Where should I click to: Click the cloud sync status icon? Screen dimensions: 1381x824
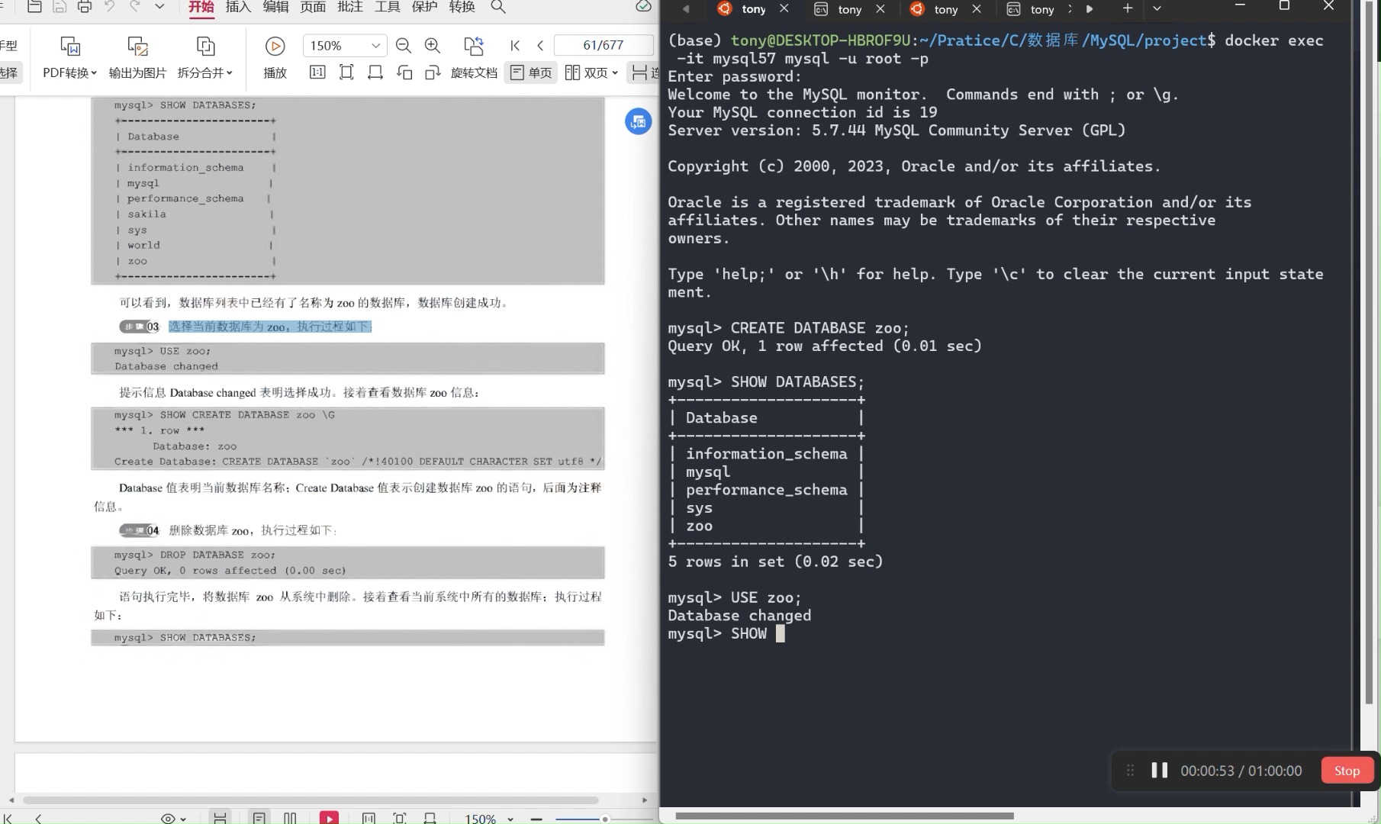tap(643, 6)
